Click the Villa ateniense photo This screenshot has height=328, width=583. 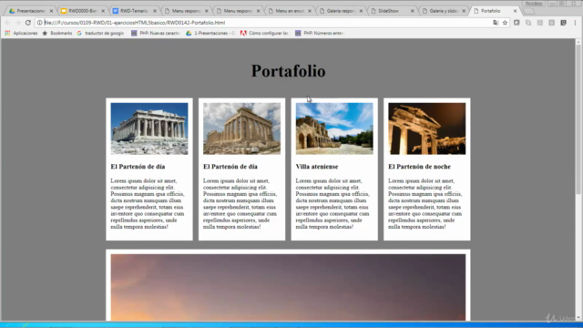pos(334,128)
